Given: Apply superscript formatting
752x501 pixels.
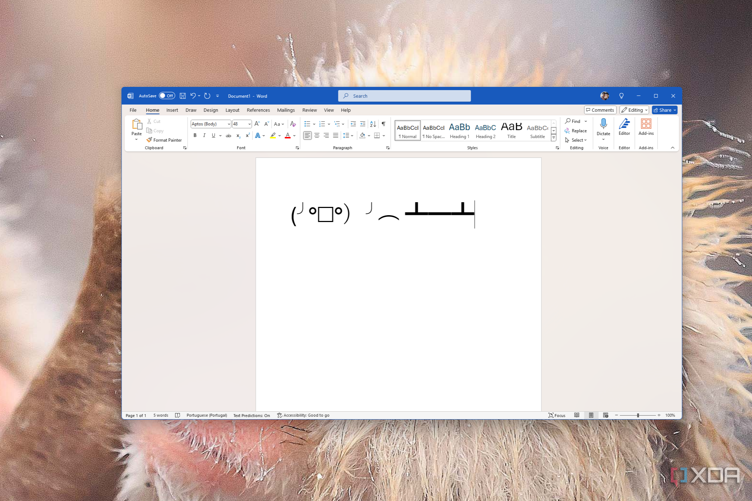Looking at the screenshot, I should (x=247, y=136).
